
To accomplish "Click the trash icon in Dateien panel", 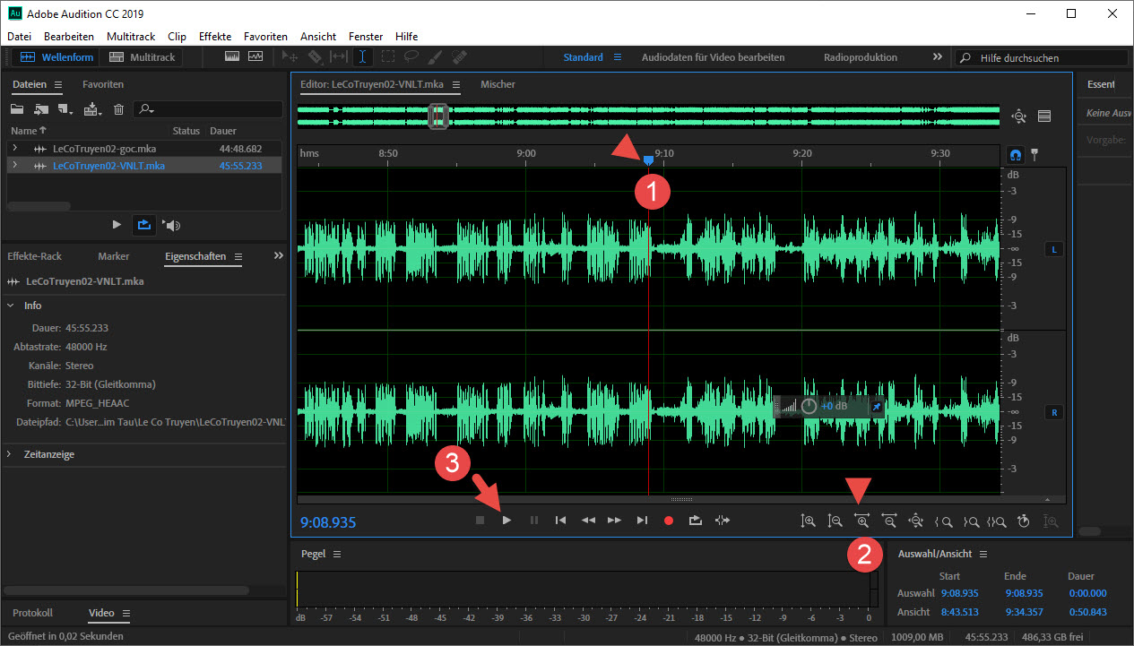I will (118, 109).
